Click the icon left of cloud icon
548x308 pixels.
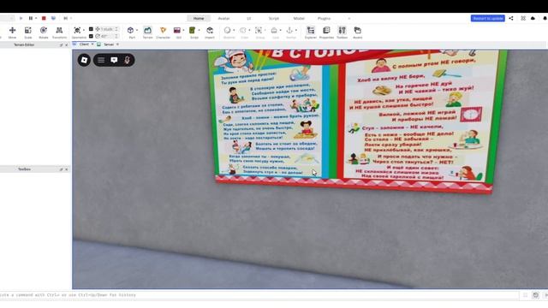point(523,18)
